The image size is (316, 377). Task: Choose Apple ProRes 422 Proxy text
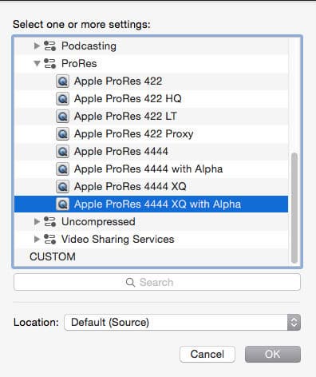(134, 134)
